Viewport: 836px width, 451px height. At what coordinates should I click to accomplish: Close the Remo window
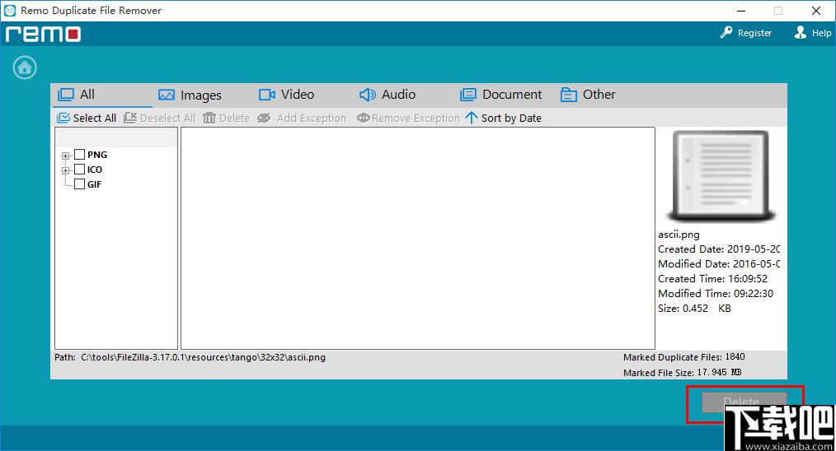(x=816, y=11)
